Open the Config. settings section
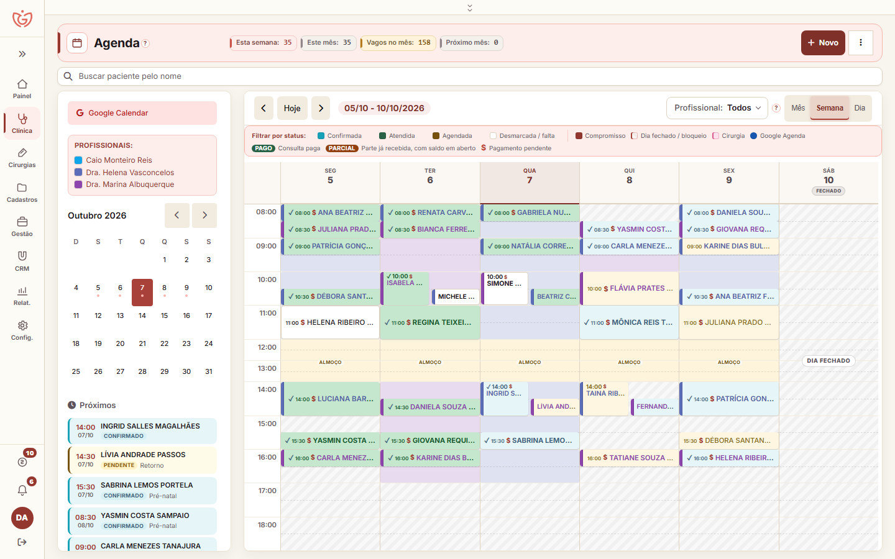Screen dimensions: 895x559 pyautogui.click(x=22, y=330)
